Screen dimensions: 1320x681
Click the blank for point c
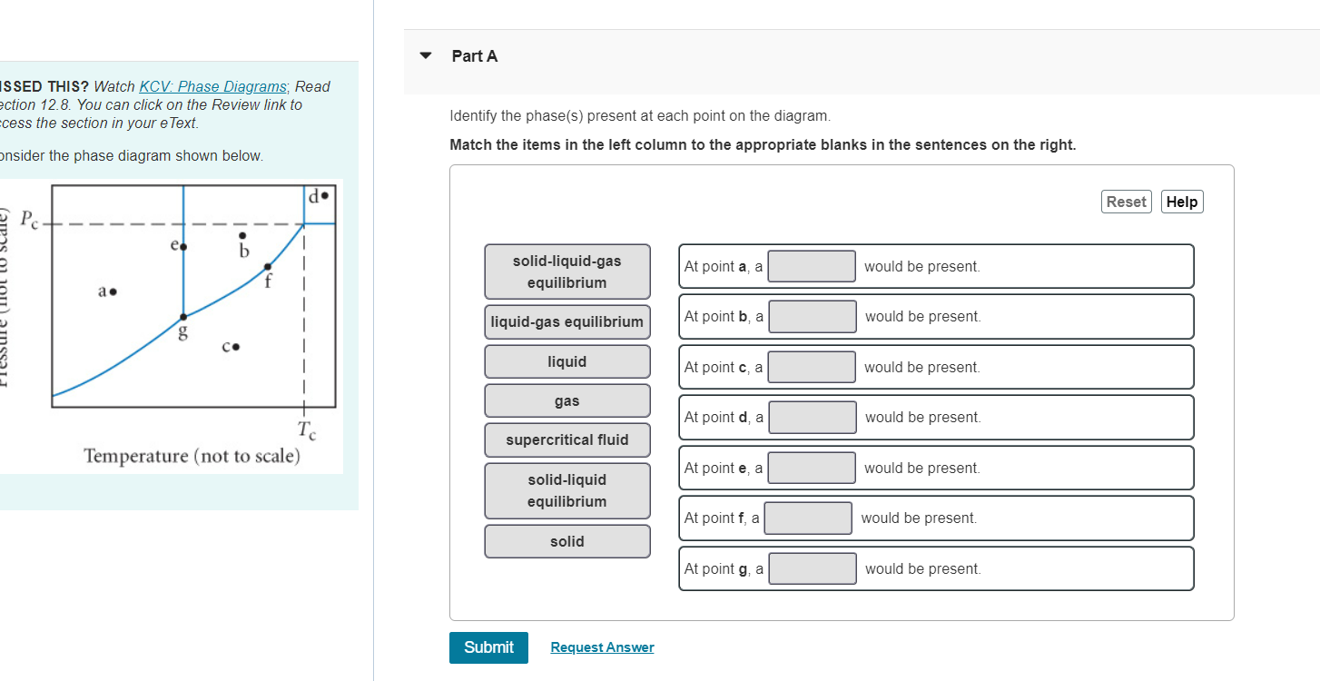(x=813, y=367)
